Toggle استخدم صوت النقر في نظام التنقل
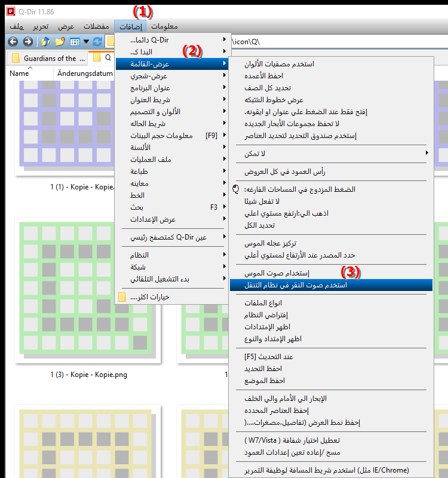The width and height of the screenshot is (448, 478). (331, 285)
